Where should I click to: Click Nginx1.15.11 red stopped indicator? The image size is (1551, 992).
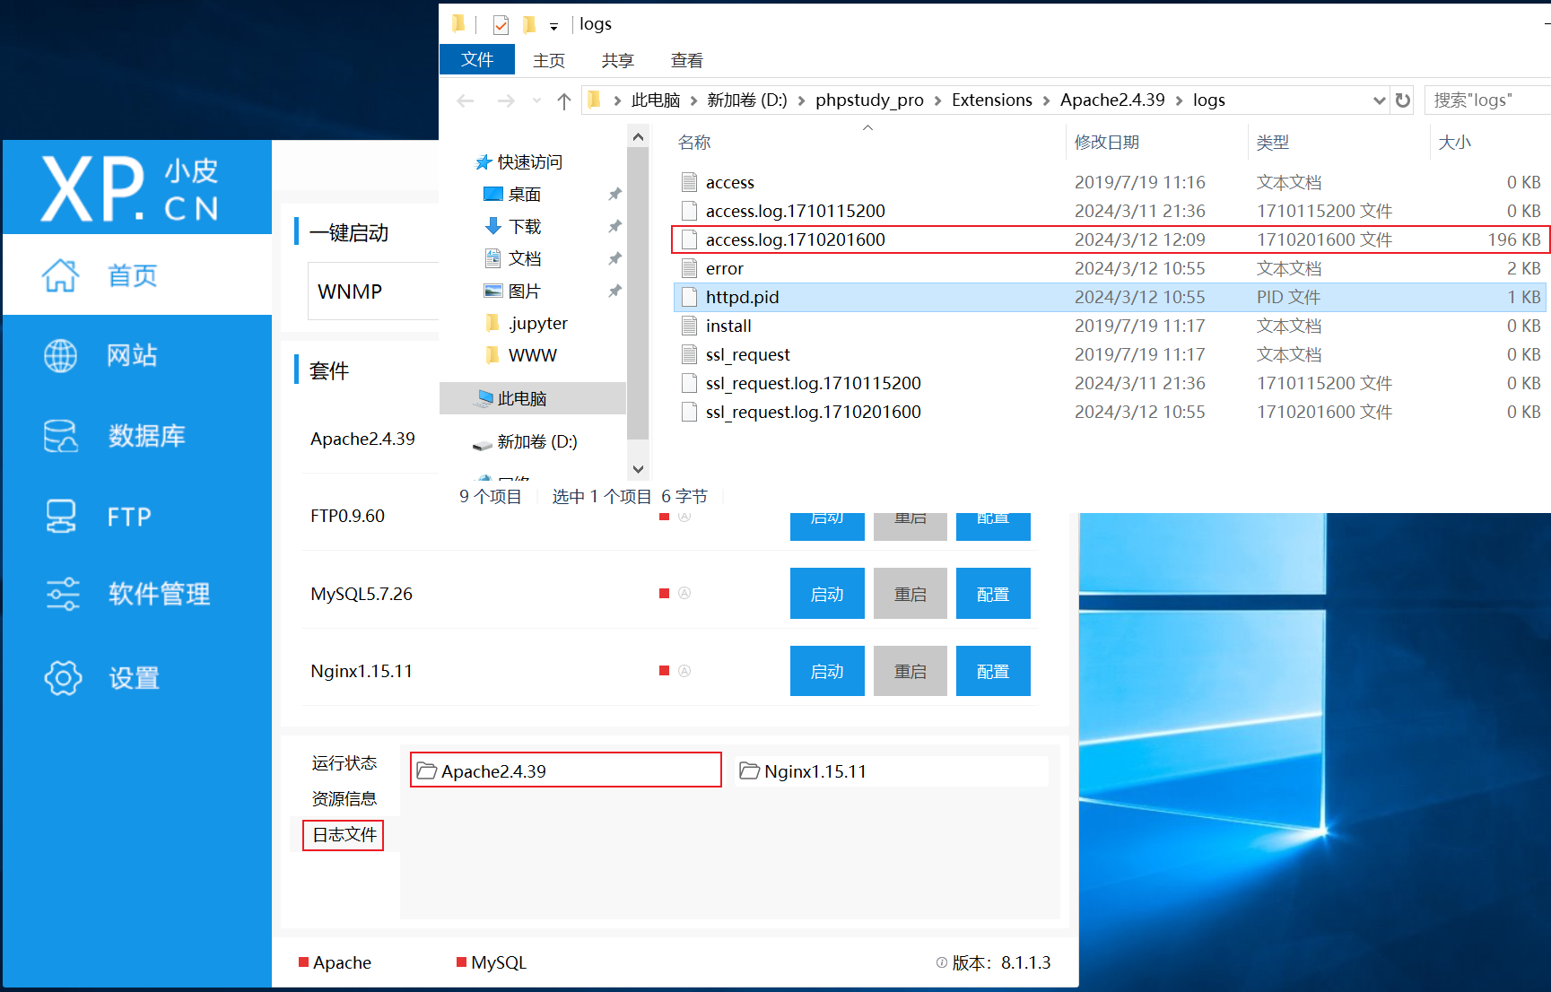(664, 671)
